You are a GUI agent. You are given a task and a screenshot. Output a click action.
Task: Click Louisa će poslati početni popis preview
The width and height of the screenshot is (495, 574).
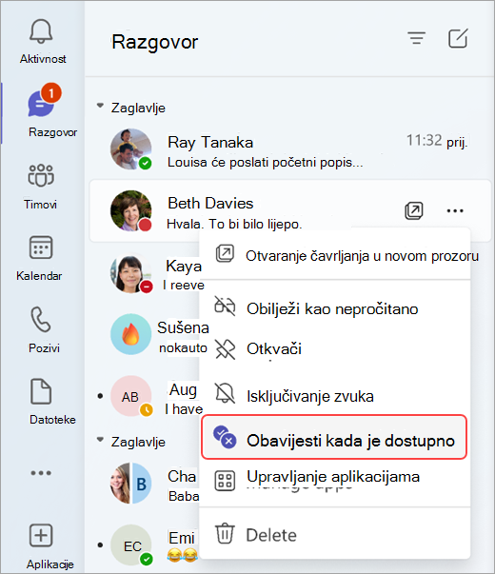click(x=265, y=162)
